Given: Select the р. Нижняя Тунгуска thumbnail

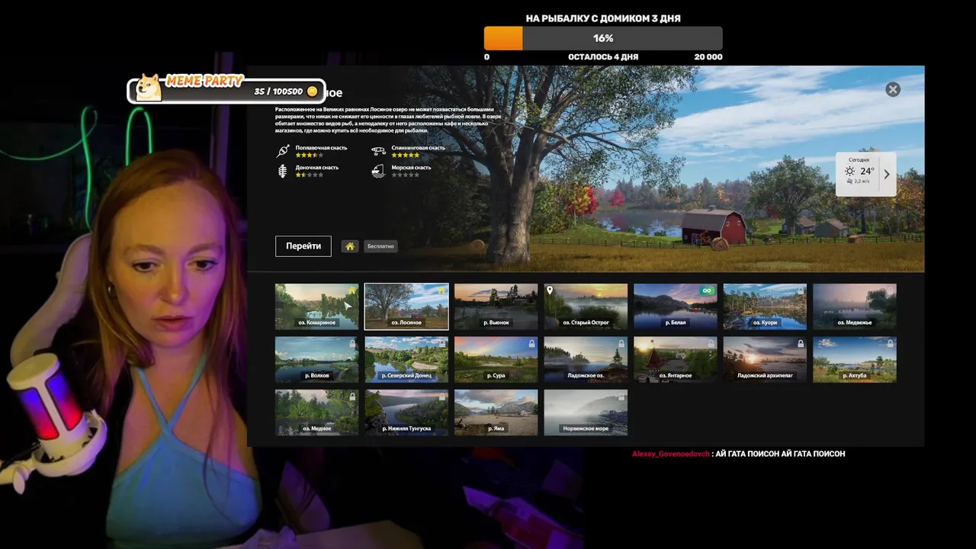Looking at the screenshot, I should [406, 413].
